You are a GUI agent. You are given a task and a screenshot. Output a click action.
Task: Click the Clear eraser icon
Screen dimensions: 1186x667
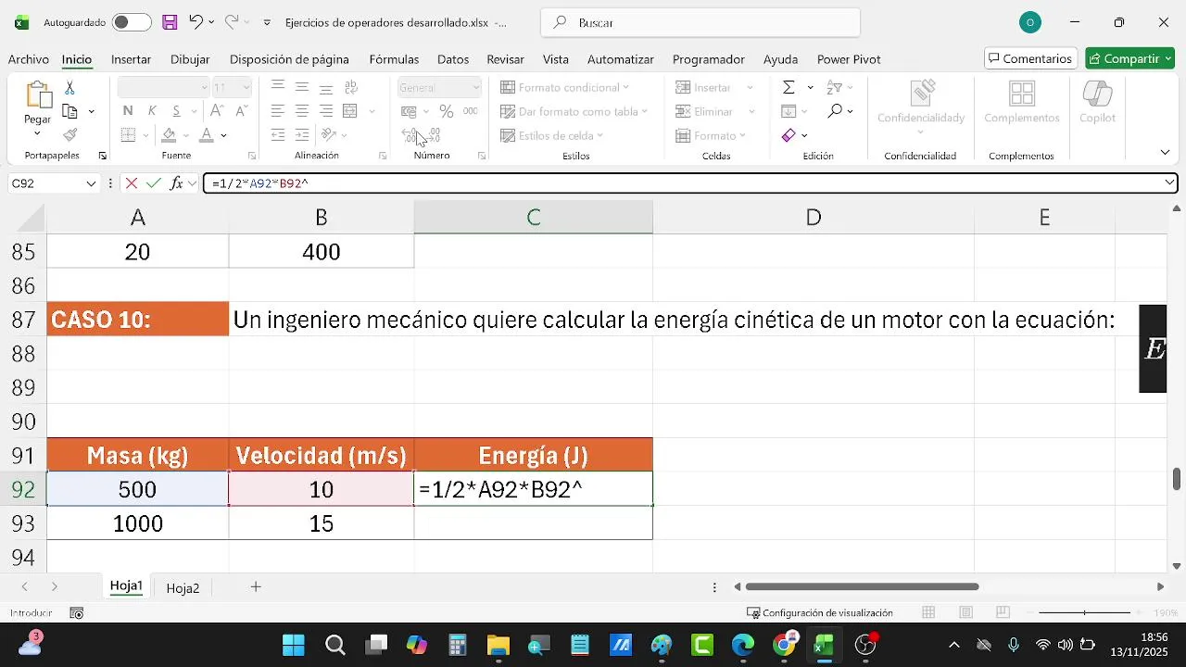(x=789, y=135)
